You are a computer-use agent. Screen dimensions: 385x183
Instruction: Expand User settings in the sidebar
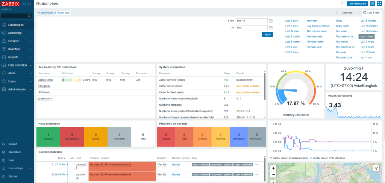(x=17, y=168)
